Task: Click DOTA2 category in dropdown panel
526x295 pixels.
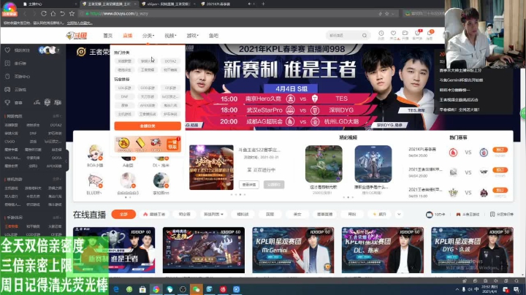Action: pos(170,61)
